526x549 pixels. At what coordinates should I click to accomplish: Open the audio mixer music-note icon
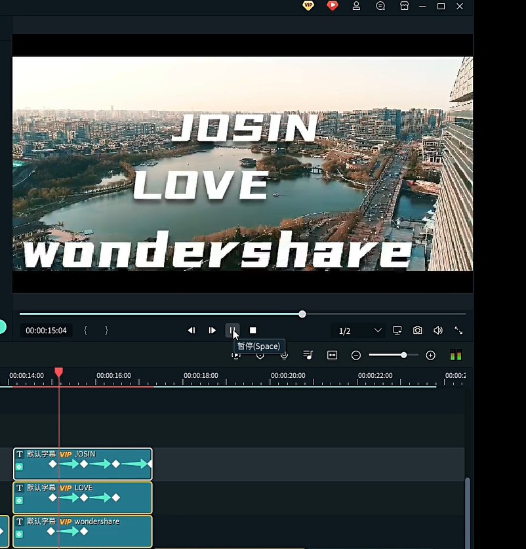tap(308, 355)
